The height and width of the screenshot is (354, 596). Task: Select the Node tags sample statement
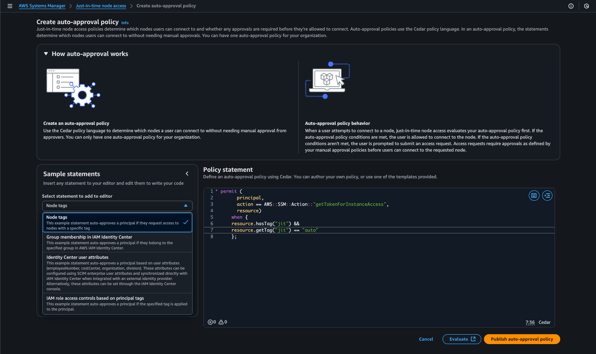click(116, 223)
